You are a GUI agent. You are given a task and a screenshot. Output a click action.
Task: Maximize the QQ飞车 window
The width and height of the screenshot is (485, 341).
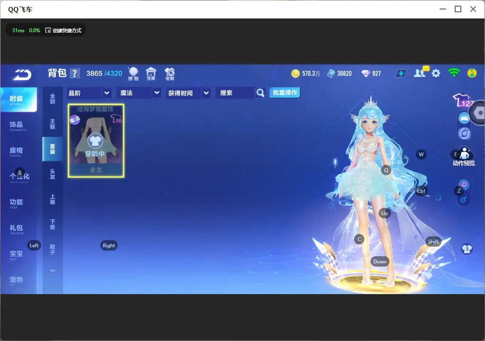pyautogui.click(x=458, y=9)
